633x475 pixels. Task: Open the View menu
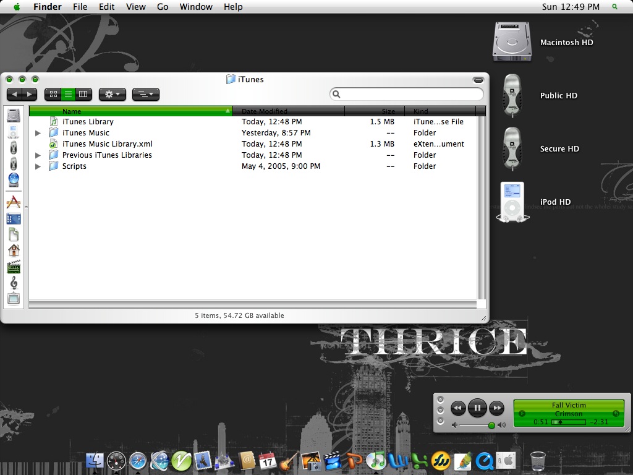pos(135,6)
